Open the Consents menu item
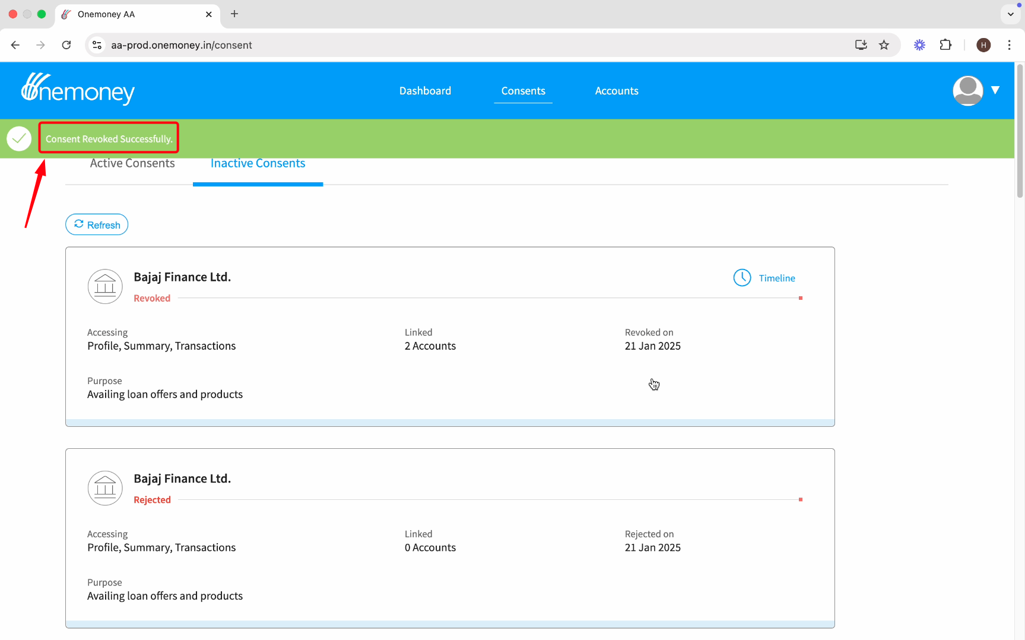 [x=523, y=91]
